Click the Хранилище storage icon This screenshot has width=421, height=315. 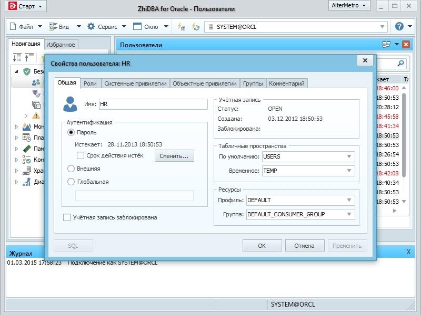tap(27, 171)
